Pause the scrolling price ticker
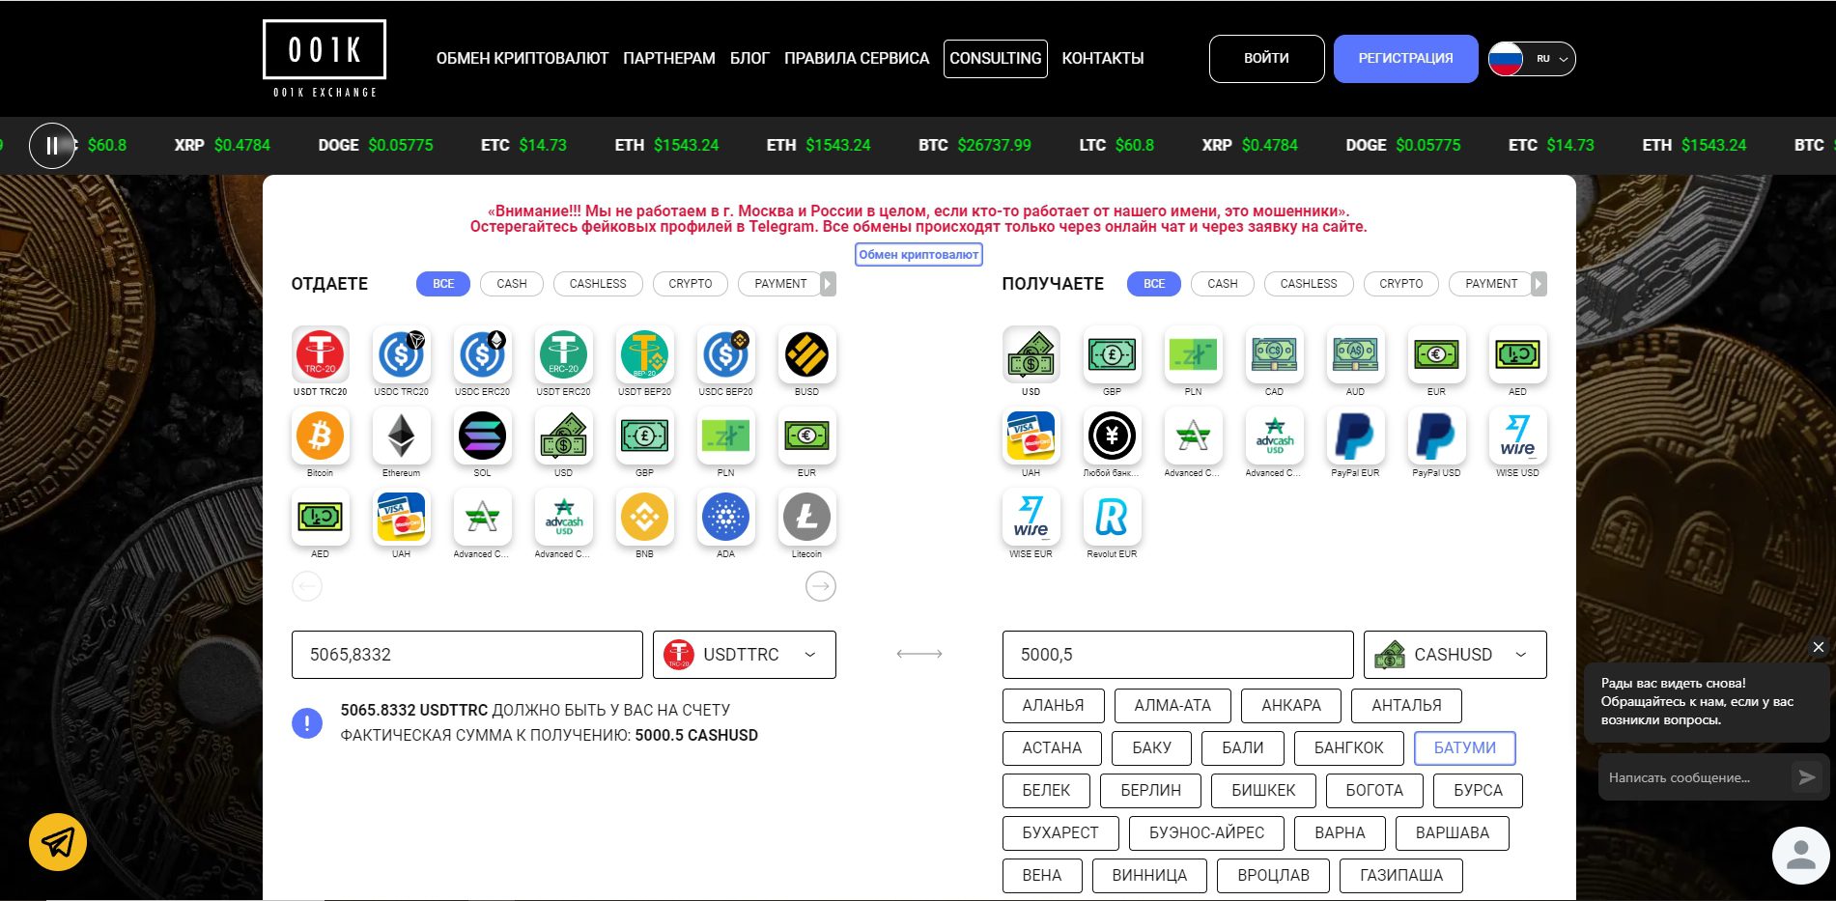 click(52, 146)
